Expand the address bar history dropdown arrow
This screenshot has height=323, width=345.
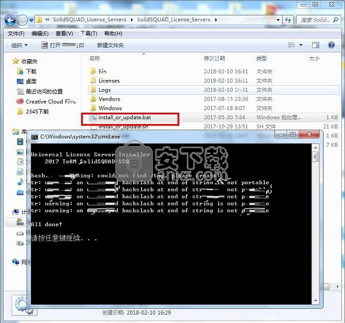[278, 20]
